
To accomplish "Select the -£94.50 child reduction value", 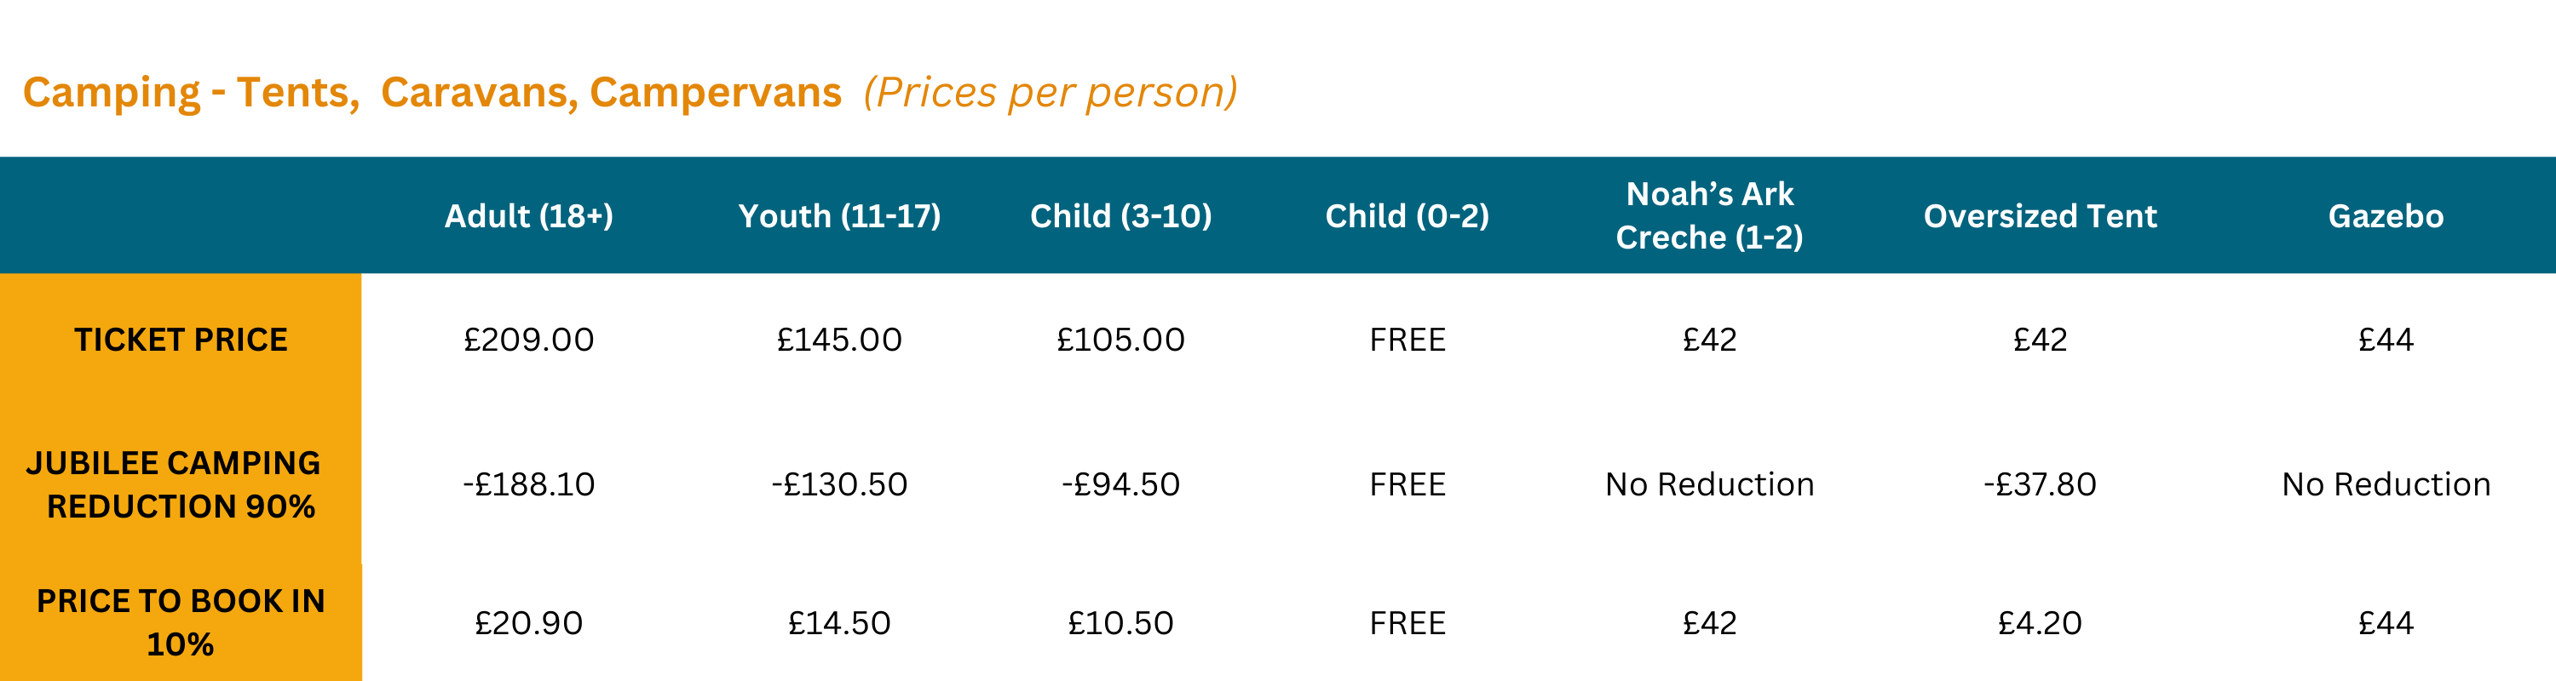I will (1120, 484).
